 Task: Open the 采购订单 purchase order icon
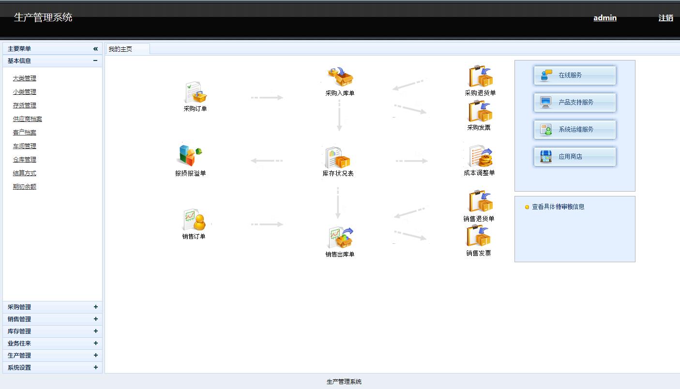point(196,93)
